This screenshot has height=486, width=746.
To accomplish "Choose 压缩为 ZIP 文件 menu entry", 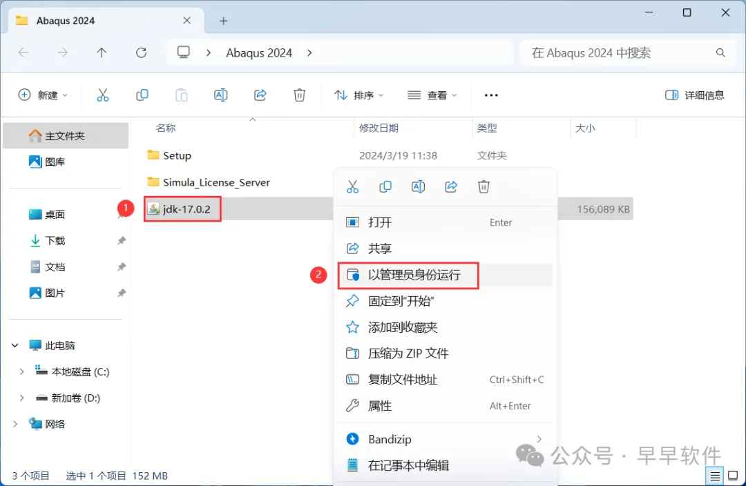I will click(x=445, y=353).
